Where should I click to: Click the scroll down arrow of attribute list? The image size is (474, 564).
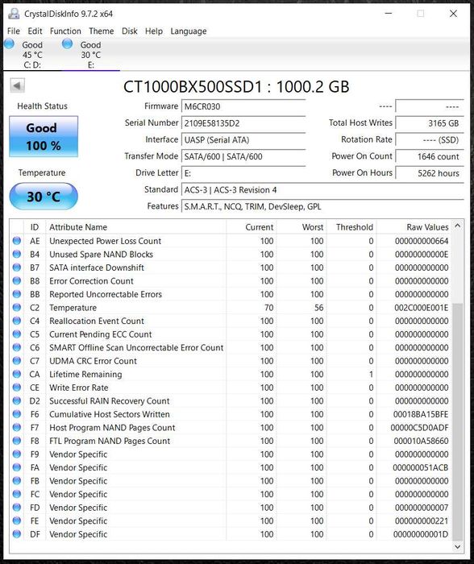tap(457, 547)
